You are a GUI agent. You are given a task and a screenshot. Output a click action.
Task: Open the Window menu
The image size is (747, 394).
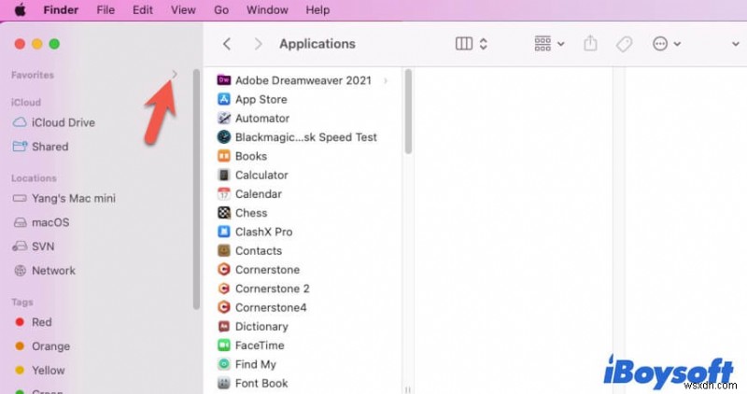267,10
